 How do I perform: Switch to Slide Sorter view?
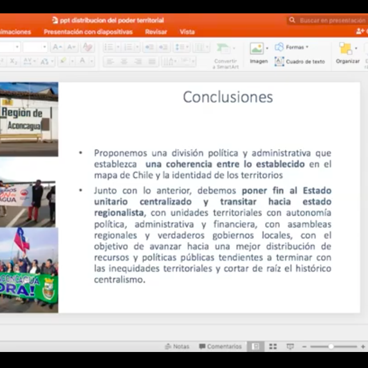[273, 347]
